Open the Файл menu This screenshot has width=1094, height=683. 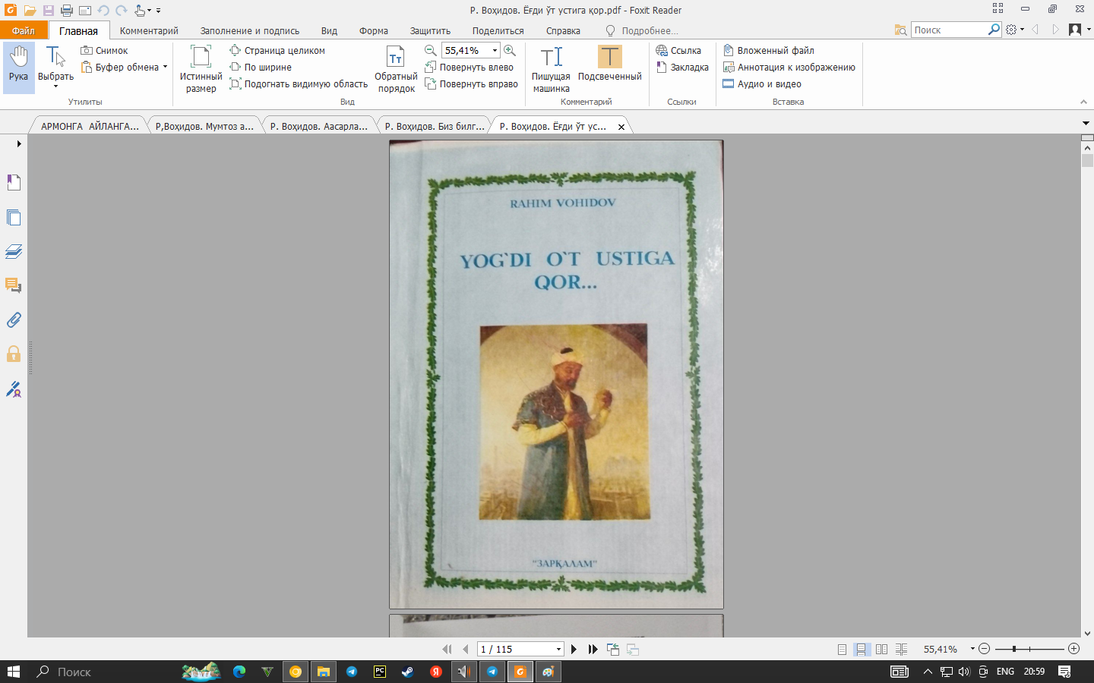coord(24,30)
